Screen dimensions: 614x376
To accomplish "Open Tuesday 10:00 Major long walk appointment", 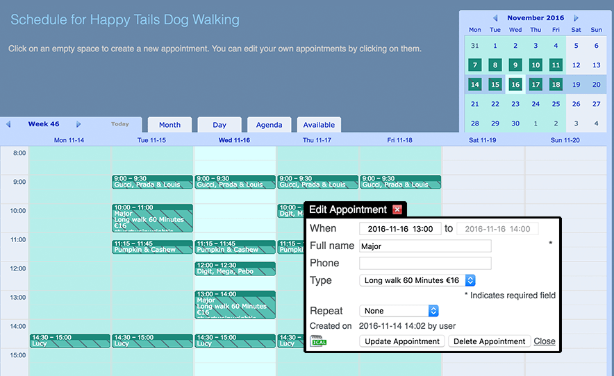I will 152,219.
